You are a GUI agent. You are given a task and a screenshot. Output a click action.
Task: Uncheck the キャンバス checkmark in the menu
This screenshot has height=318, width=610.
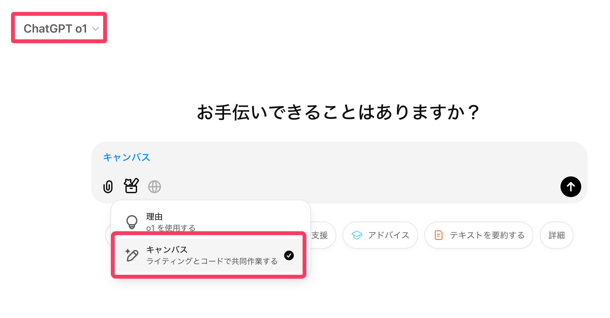(x=289, y=255)
